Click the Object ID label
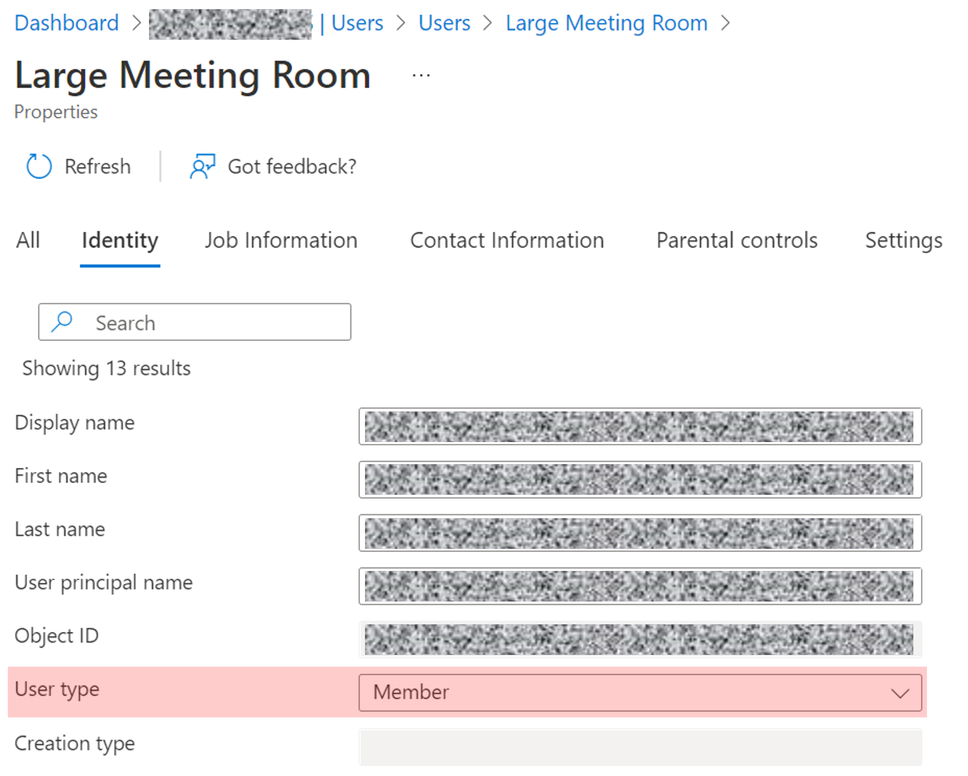The image size is (968, 776). coord(57,635)
